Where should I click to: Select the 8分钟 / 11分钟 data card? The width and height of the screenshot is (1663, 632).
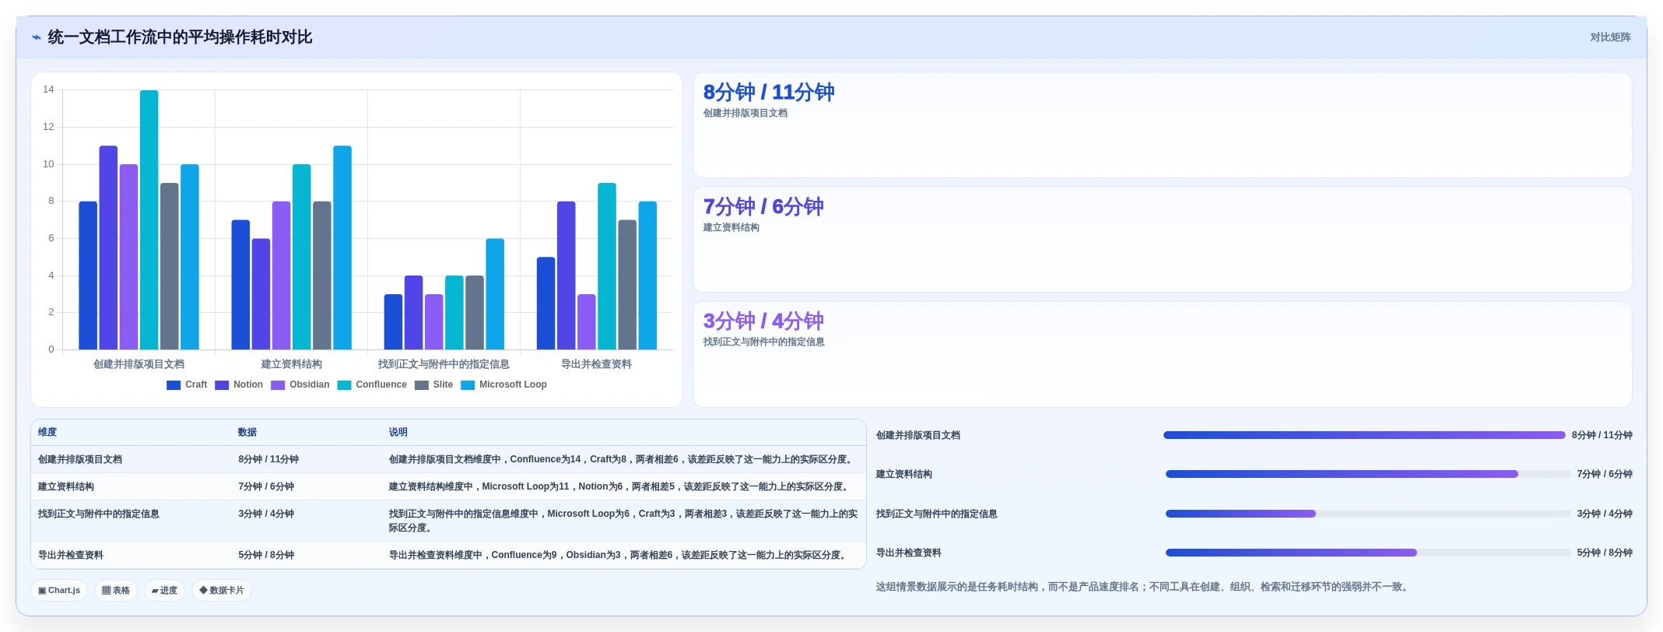[1162, 125]
